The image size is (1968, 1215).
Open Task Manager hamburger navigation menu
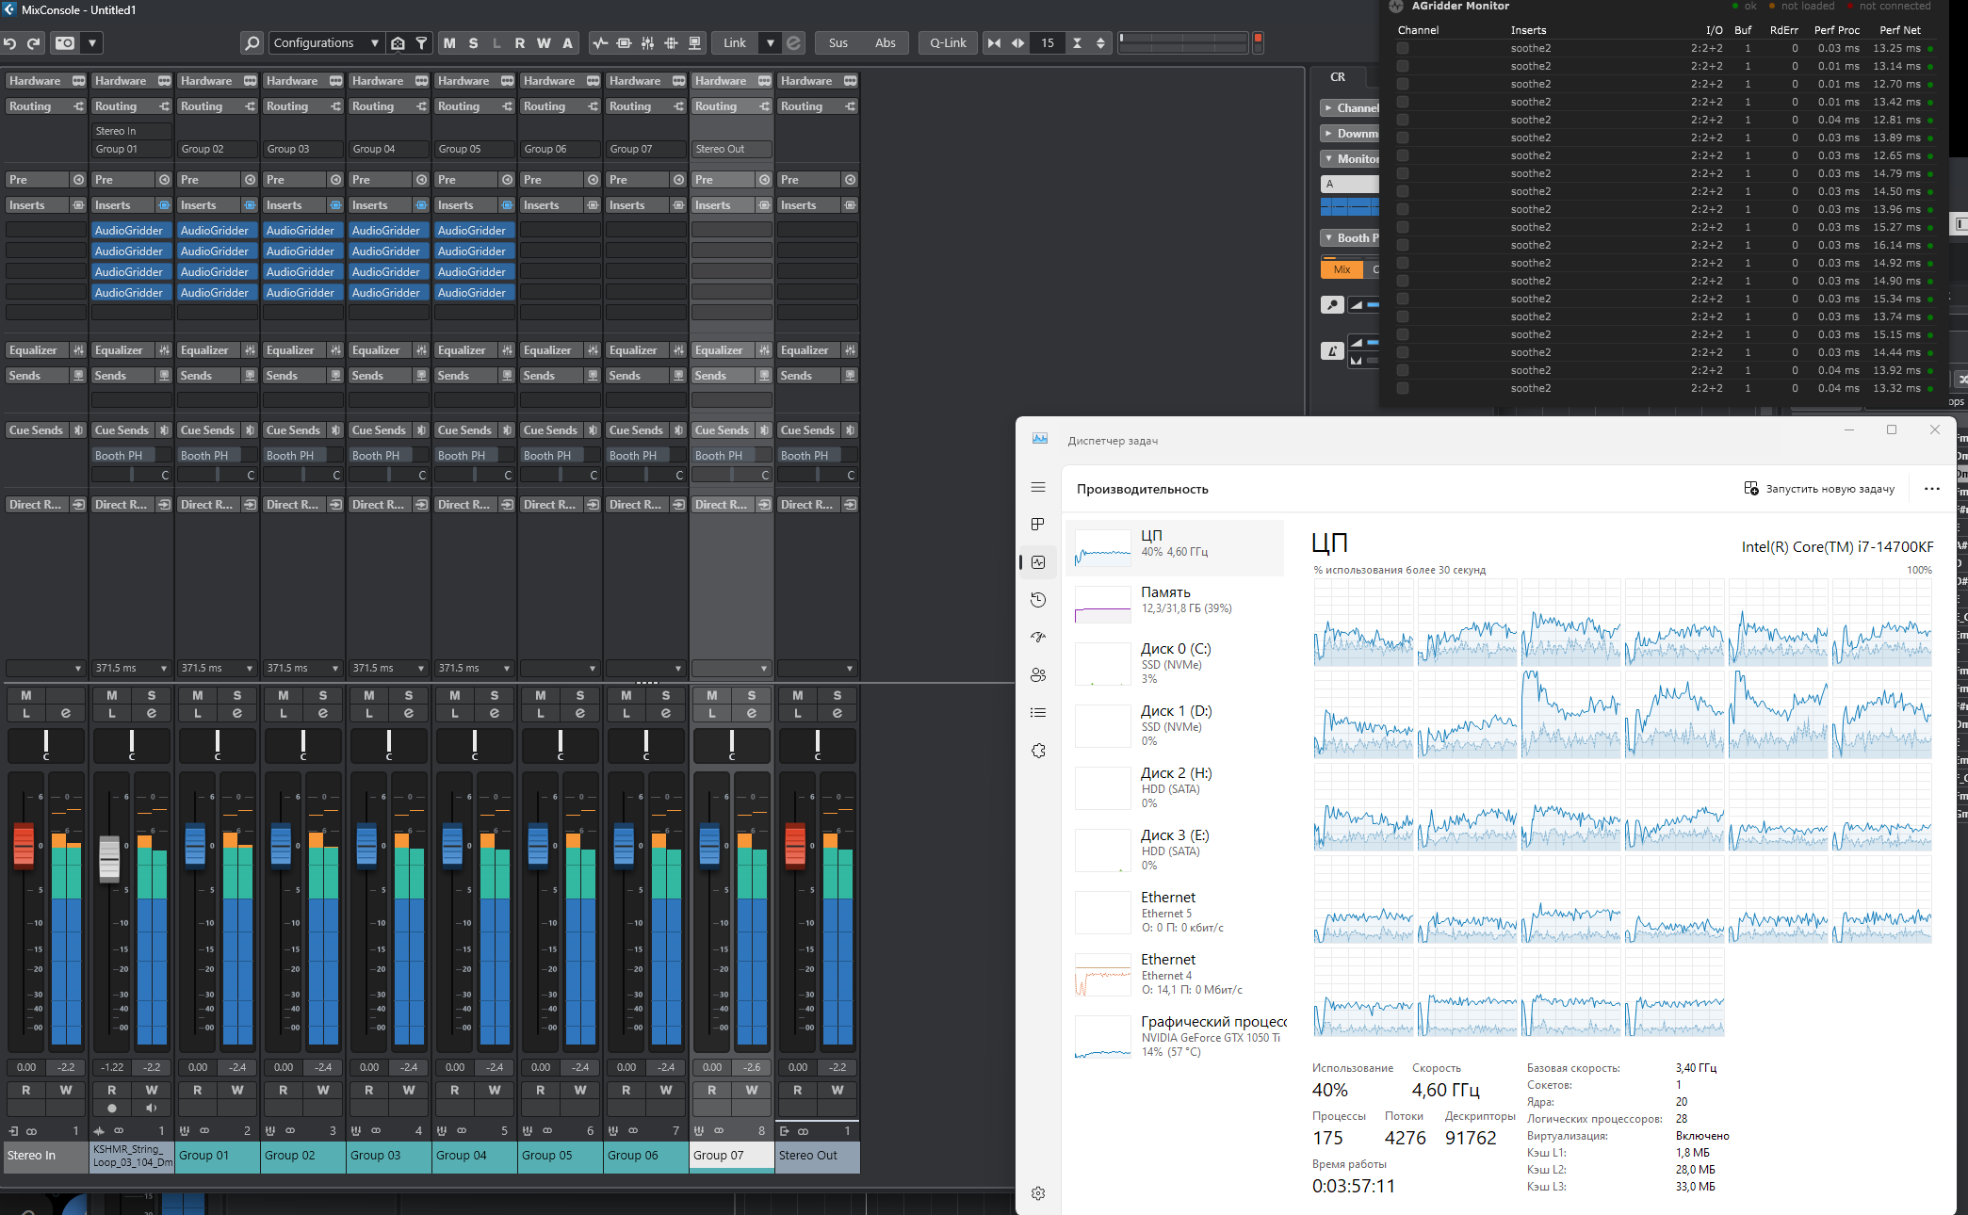pyautogui.click(x=1038, y=487)
